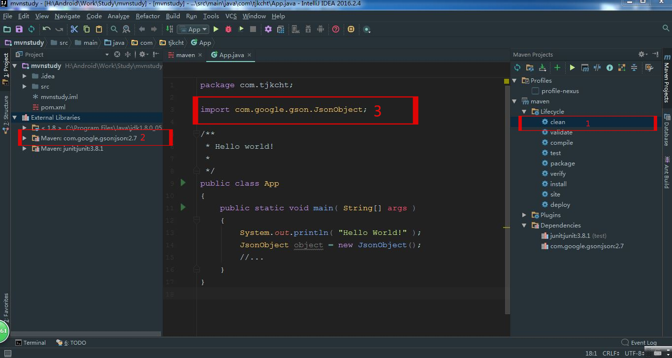
Task: Click the Paste clipboard icon
Action: point(99,30)
